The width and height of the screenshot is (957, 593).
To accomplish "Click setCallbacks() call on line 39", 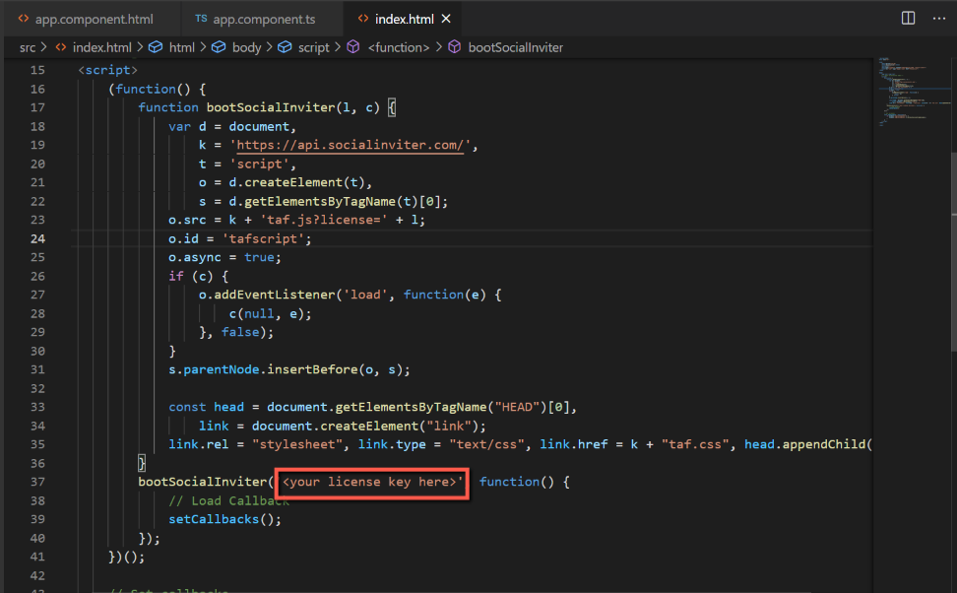I will (224, 519).
